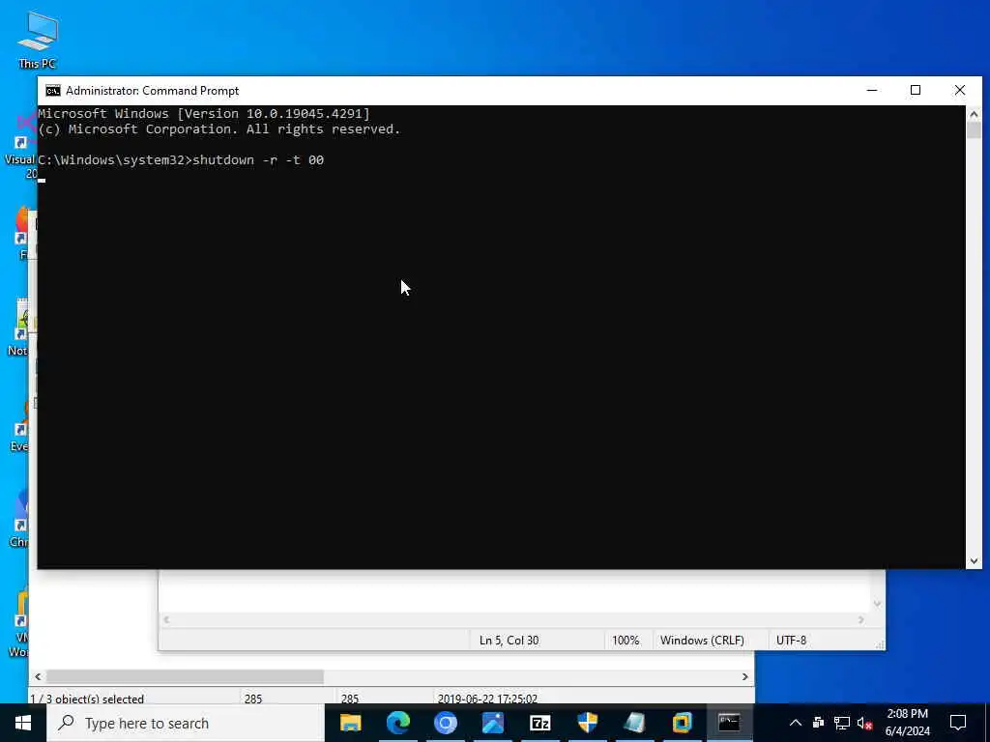990x742 pixels.
Task: Close the Administrator Command Prompt window
Action: pos(960,90)
